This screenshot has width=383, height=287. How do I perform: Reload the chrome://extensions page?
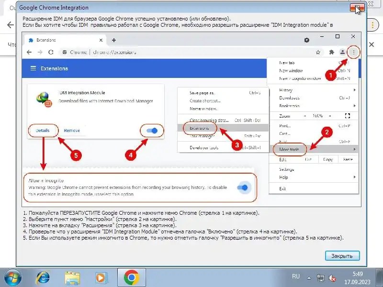(51, 52)
